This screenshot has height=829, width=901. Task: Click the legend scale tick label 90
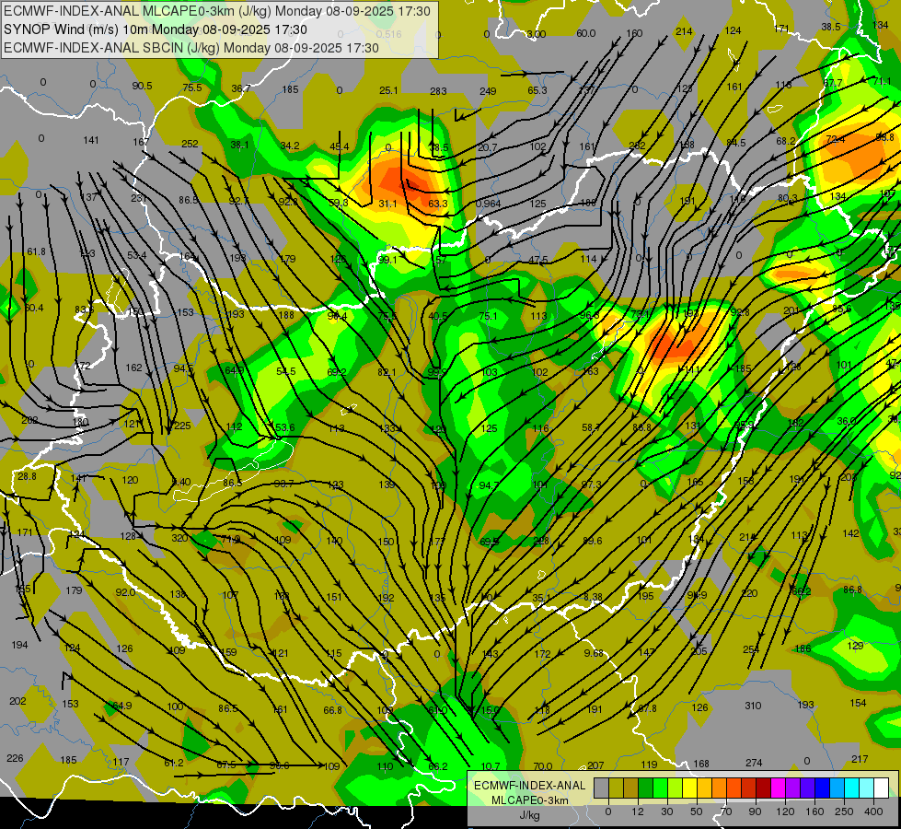pyautogui.click(x=756, y=811)
